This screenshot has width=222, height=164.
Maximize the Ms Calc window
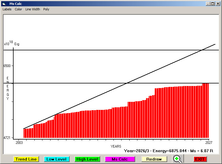pos(213,4)
